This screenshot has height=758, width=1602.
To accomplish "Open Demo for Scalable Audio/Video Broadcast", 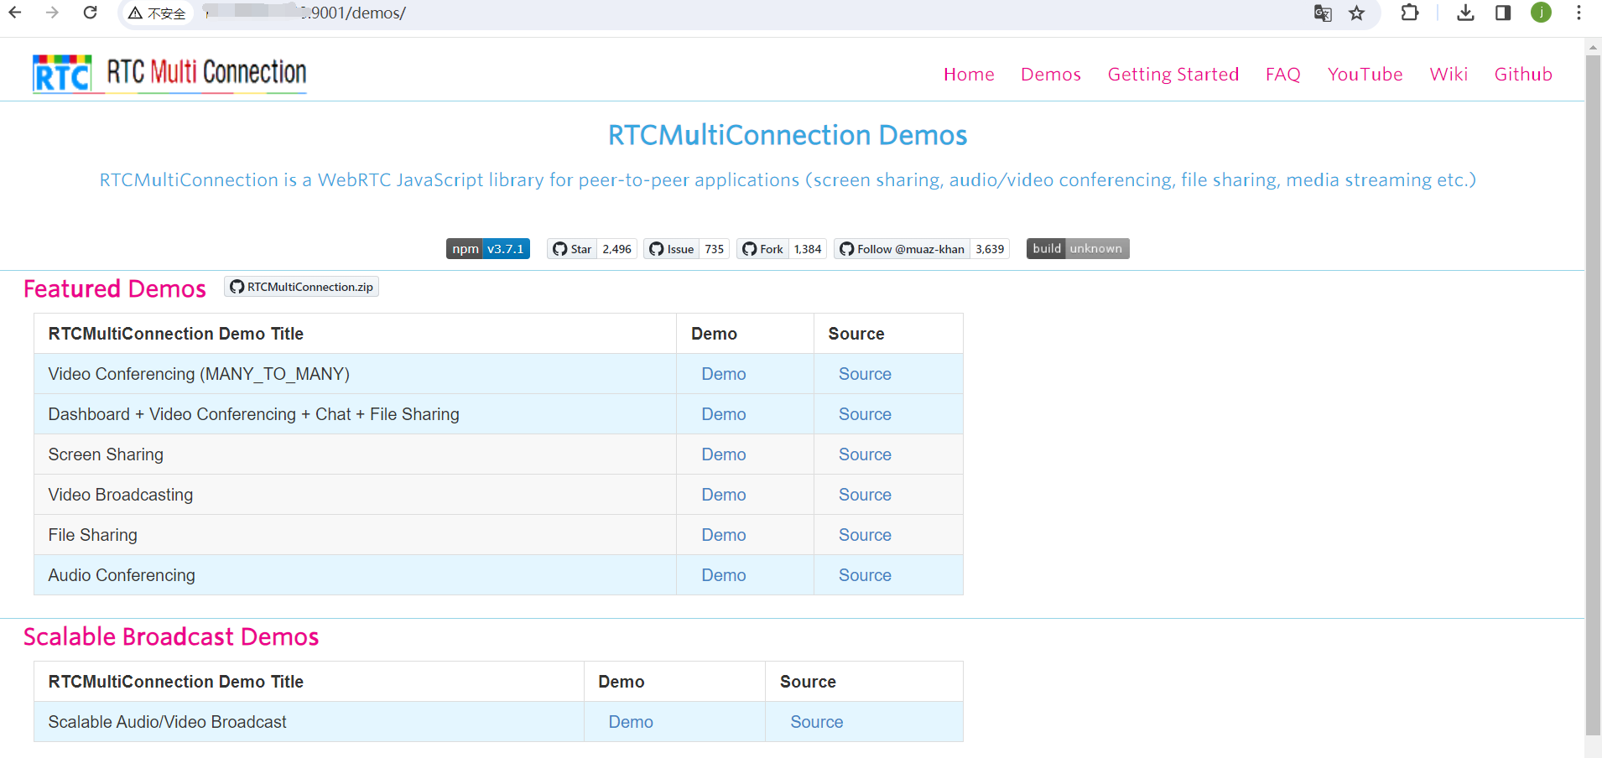I will [631, 722].
